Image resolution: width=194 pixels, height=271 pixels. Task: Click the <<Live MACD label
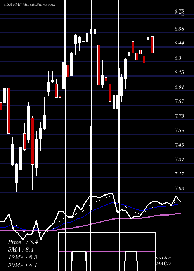click(x=163, y=261)
